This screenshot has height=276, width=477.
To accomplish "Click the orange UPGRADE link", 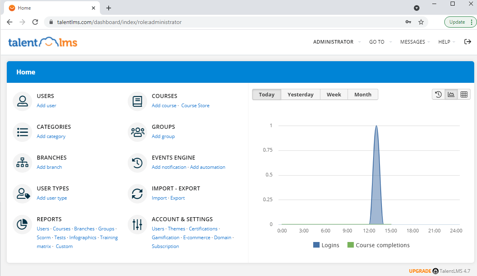I will click(420, 271).
